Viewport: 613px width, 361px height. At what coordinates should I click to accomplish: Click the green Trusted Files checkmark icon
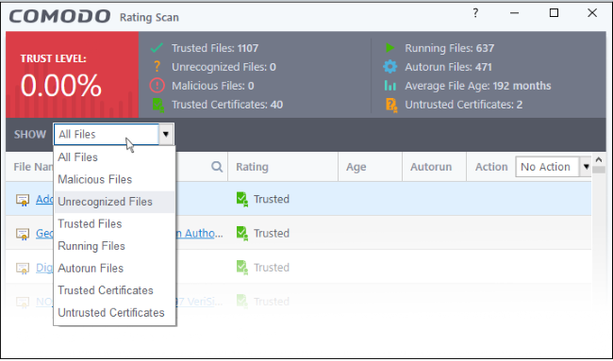(157, 48)
